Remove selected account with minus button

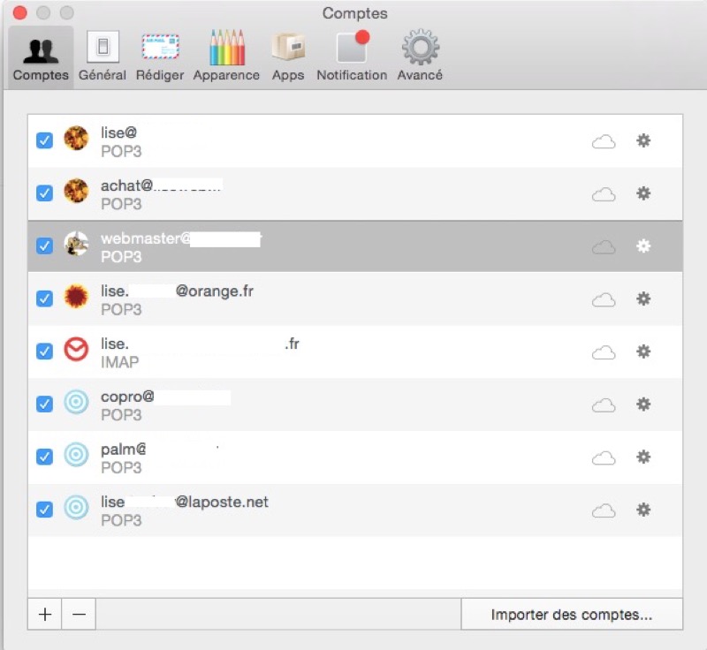pyautogui.click(x=79, y=615)
